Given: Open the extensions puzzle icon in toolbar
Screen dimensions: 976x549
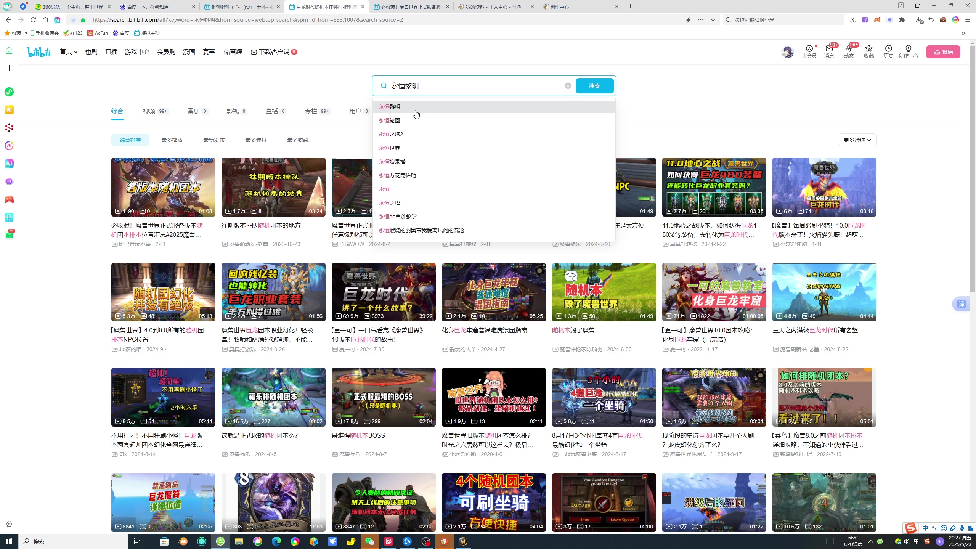Looking at the screenshot, I should pyautogui.click(x=902, y=20).
